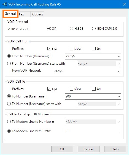Select the General tab
Viewport: 129px width, 155px height.
tap(10, 14)
